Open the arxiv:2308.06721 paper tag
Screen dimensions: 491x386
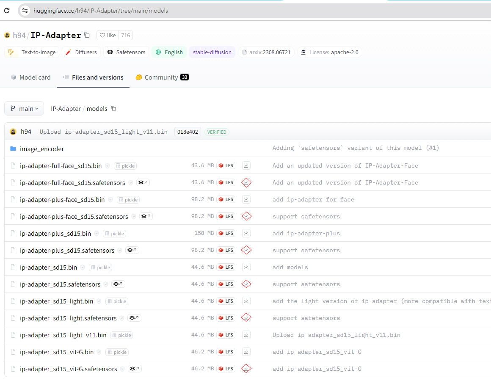tap(266, 52)
